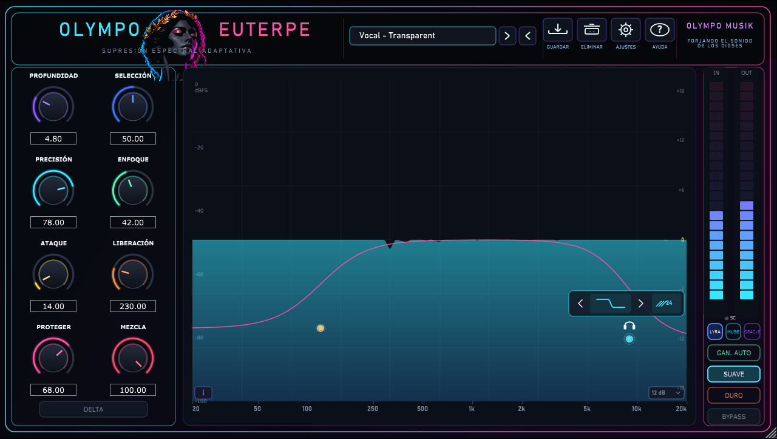Select the yellow filter node
The width and height of the screenshot is (777, 439).
click(x=321, y=328)
